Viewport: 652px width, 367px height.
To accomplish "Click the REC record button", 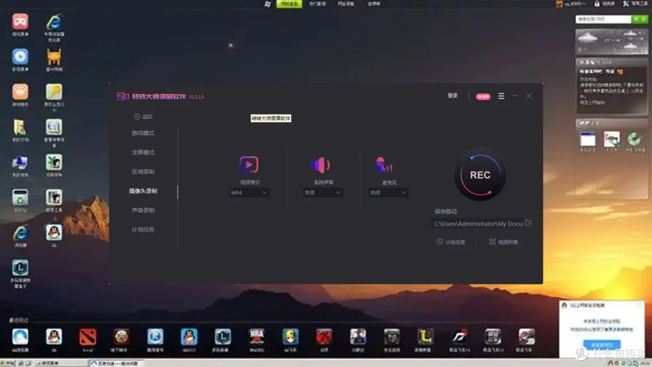I will pos(480,175).
